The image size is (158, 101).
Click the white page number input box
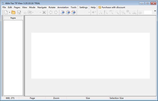click(x=148, y=12)
